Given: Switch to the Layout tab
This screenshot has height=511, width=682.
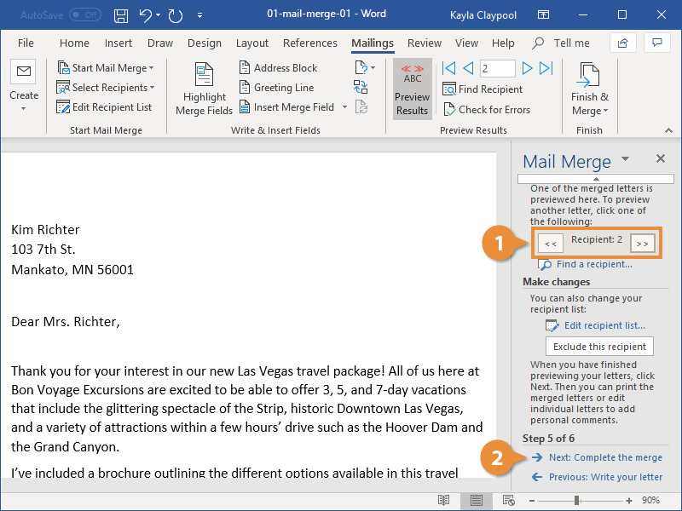Looking at the screenshot, I should pos(251,43).
